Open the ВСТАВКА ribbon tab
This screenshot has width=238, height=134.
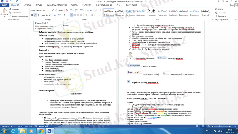point(27,5)
